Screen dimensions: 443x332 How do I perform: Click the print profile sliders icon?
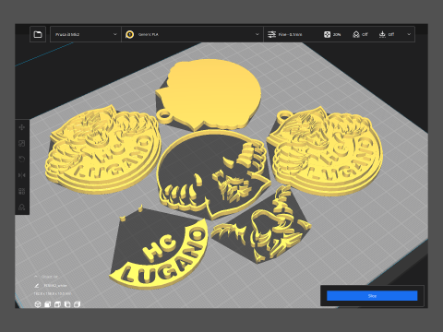pos(271,34)
